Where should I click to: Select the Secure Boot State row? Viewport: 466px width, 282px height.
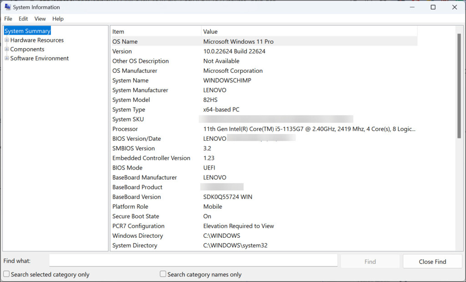[263, 216]
